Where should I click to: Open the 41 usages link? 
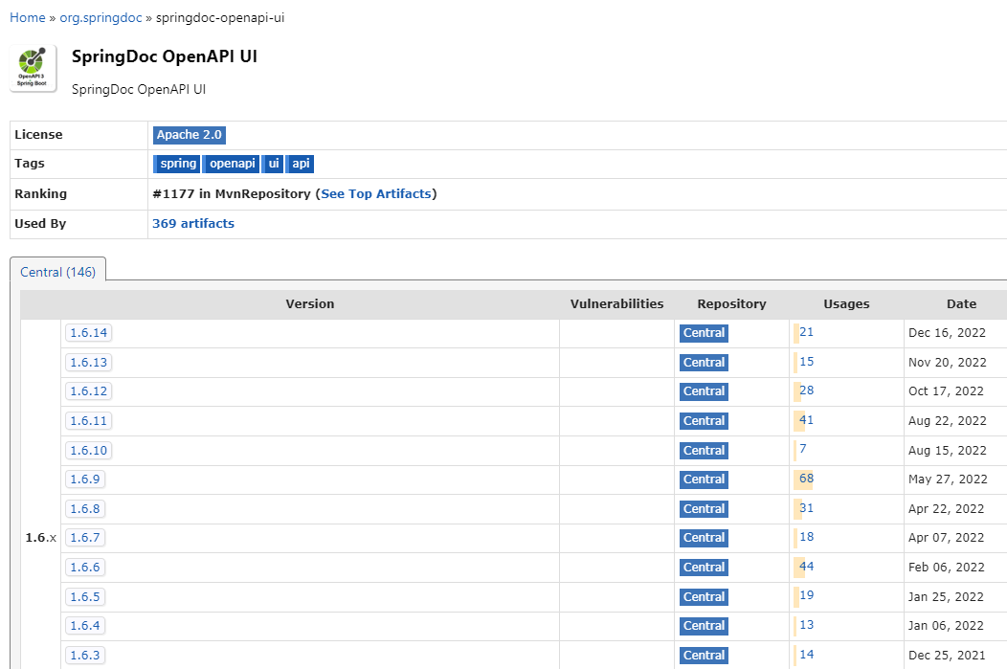tap(807, 420)
